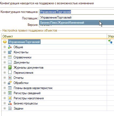The image size is (114, 116).
Task: Click the Бизнес-процессы flowchart icon
Action: pyautogui.click(x=10, y=103)
